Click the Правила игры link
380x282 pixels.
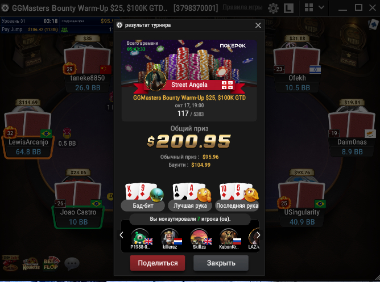tap(242, 7)
